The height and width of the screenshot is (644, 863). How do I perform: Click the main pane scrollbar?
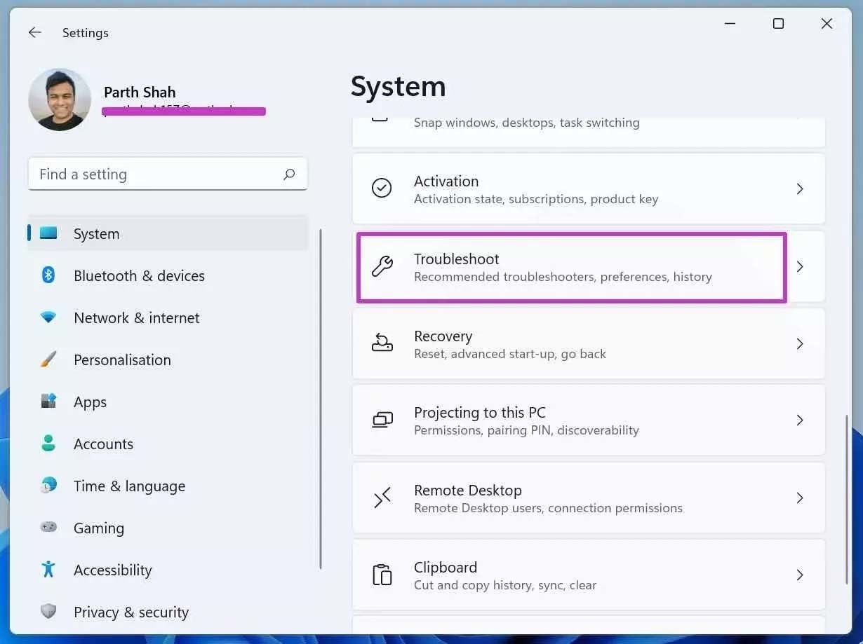tap(846, 499)
